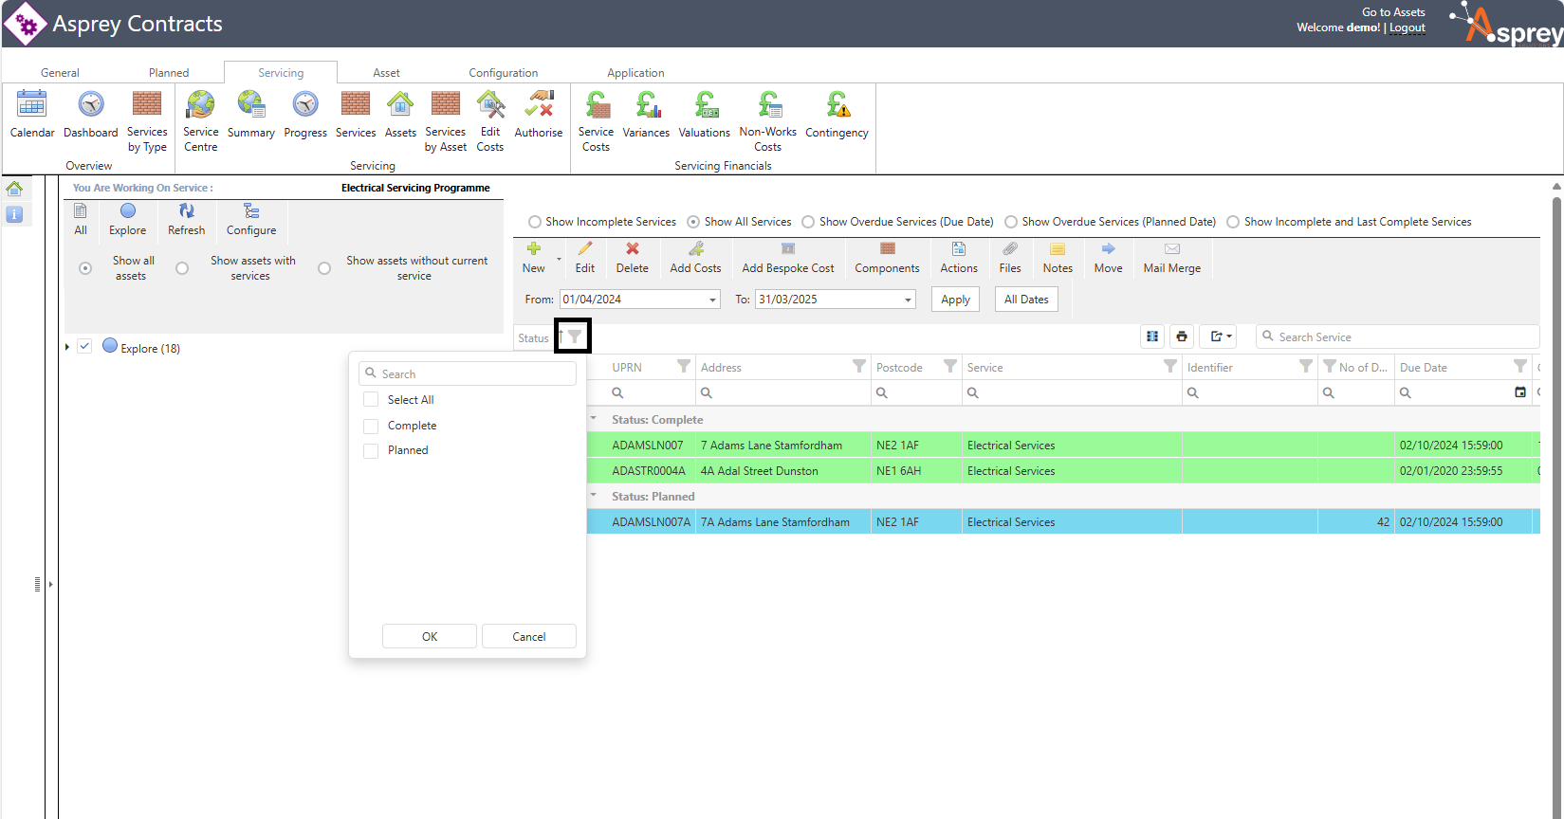Collapse the Status: Complete group
This screenshot has height=819, width=1564.
pos(594,419)
